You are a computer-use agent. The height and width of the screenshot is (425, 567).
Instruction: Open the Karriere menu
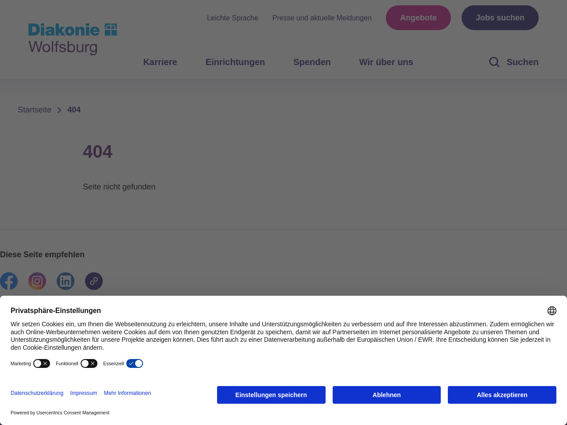click(x=160, y=62)
